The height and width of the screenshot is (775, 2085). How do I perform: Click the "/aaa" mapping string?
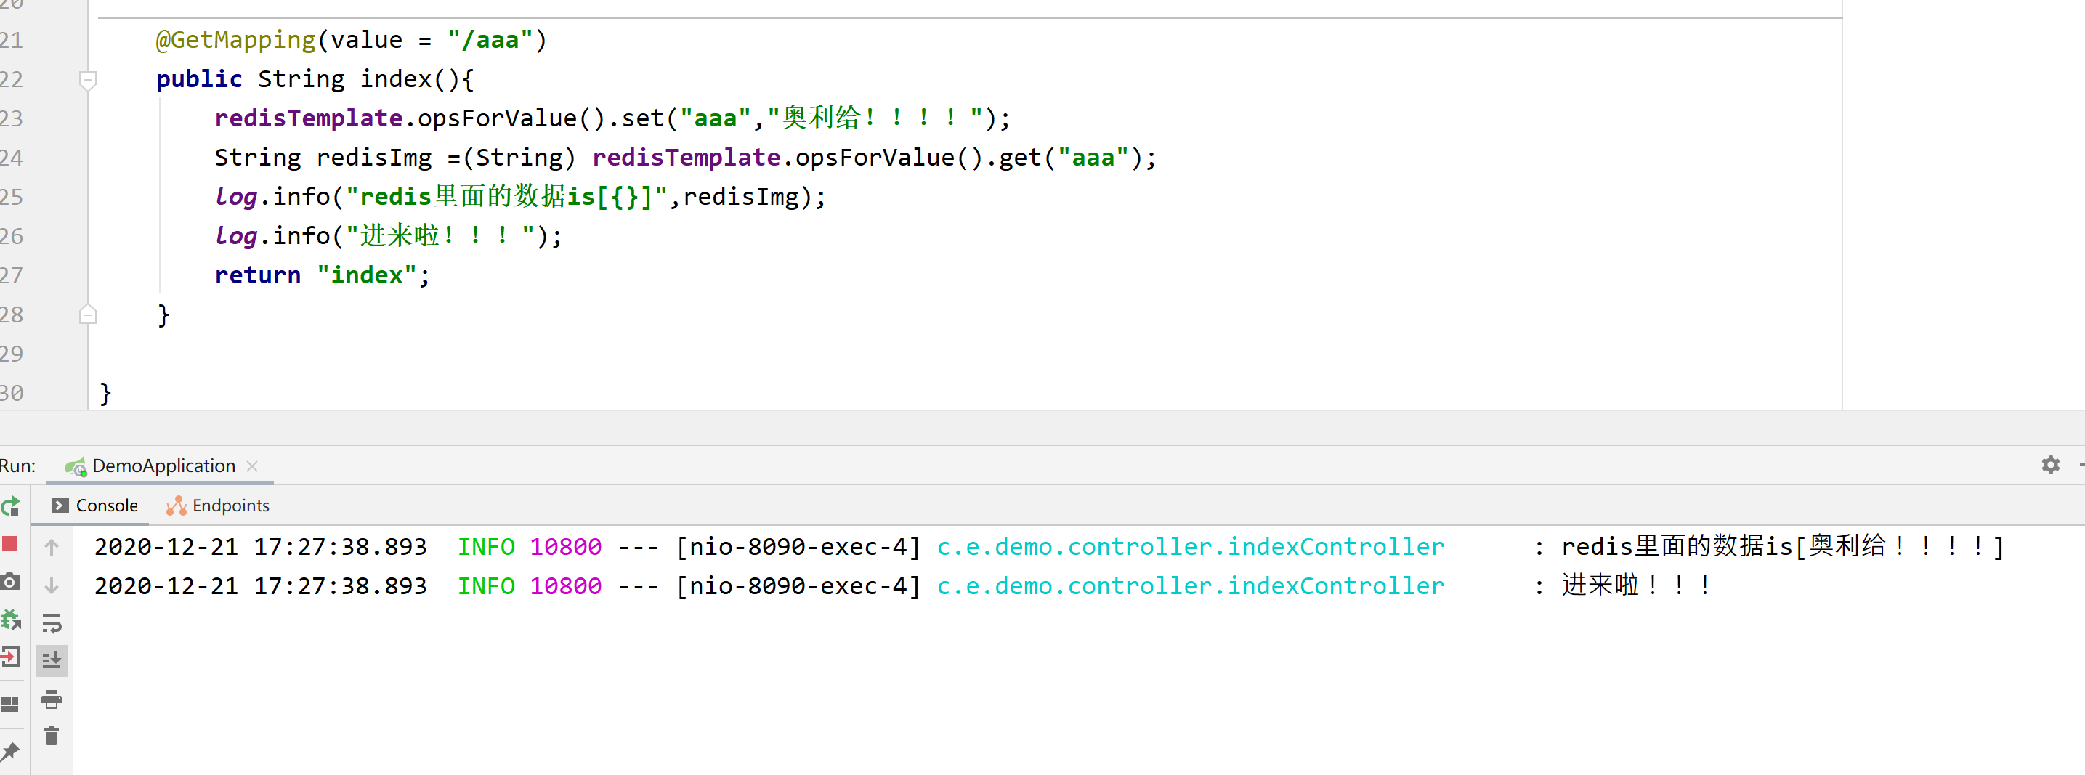tap(490, 40)
